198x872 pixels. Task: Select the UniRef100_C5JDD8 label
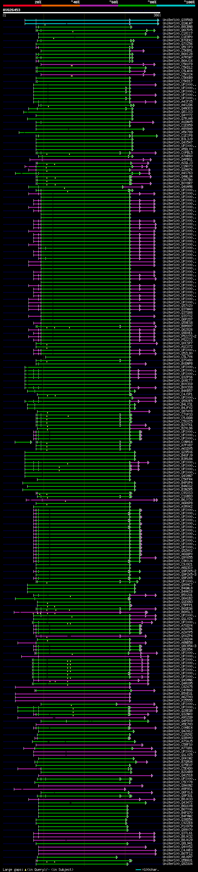click(178, 418)
